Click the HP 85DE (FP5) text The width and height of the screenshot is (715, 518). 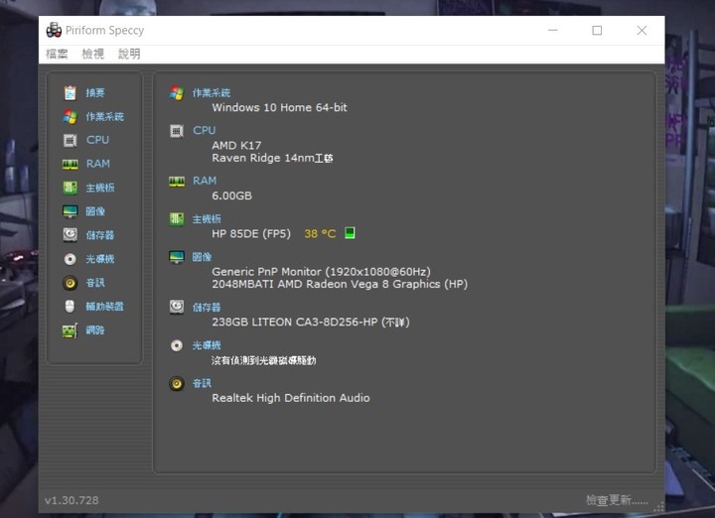251,234
